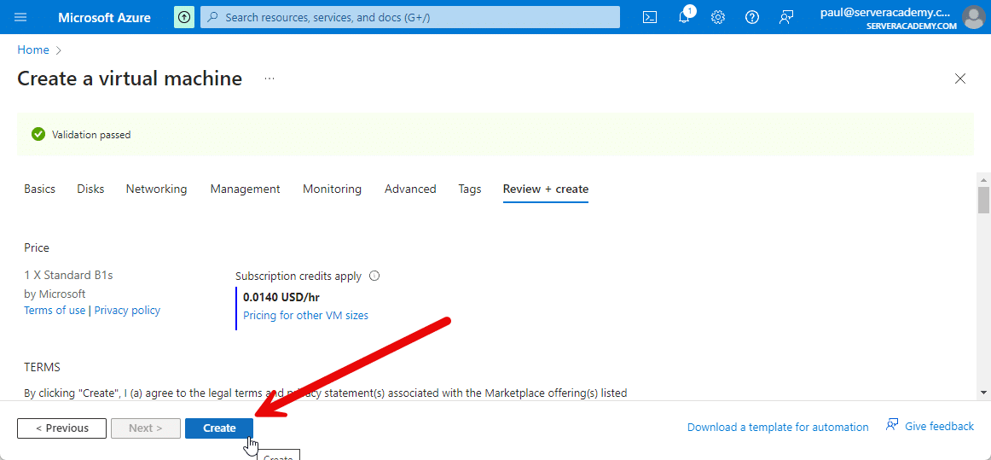The width and height of the screenshot is (991, 460).
Task: Focus the Search resources, services, and docs box
Action: (x=409, y=17)
